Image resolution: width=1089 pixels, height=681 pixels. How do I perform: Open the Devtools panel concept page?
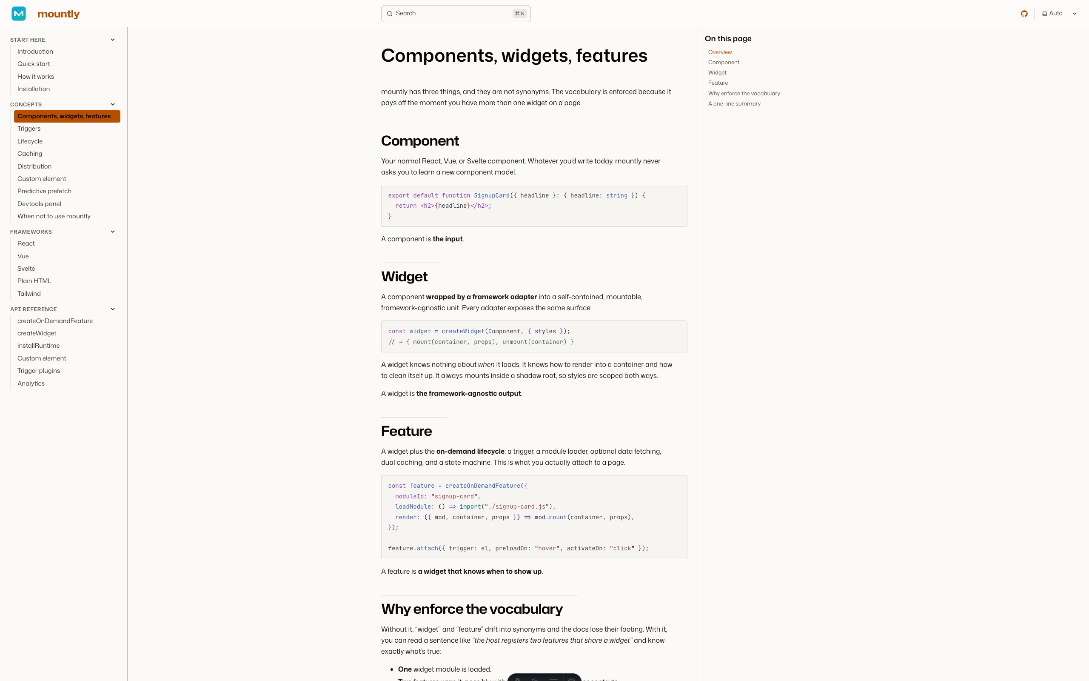point(39,204)
